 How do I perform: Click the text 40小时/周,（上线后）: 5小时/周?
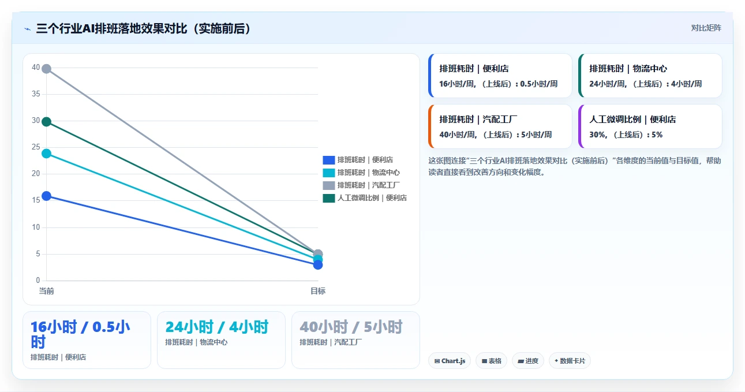496,135
